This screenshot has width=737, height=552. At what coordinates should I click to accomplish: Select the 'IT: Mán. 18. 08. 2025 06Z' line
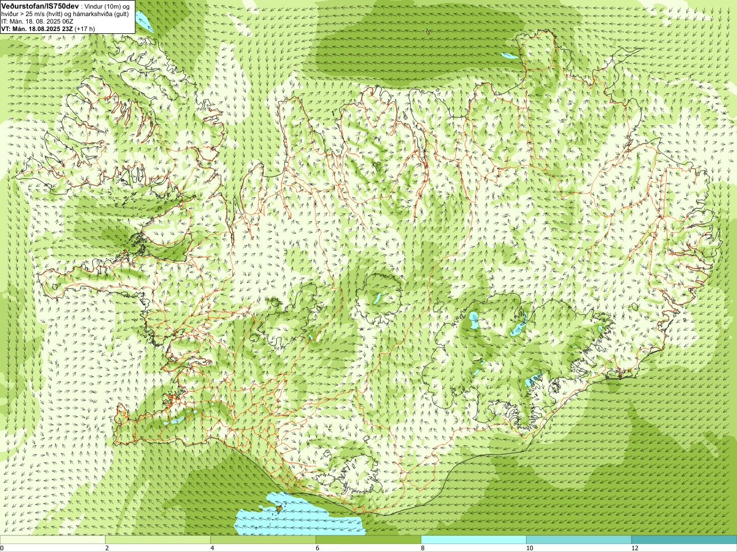37,21
